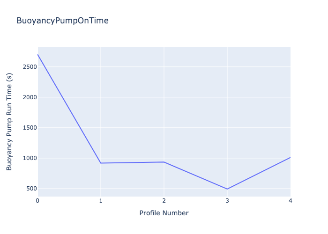Click the BuoyancyPumpOnTime chart title

tap(62, 21)
